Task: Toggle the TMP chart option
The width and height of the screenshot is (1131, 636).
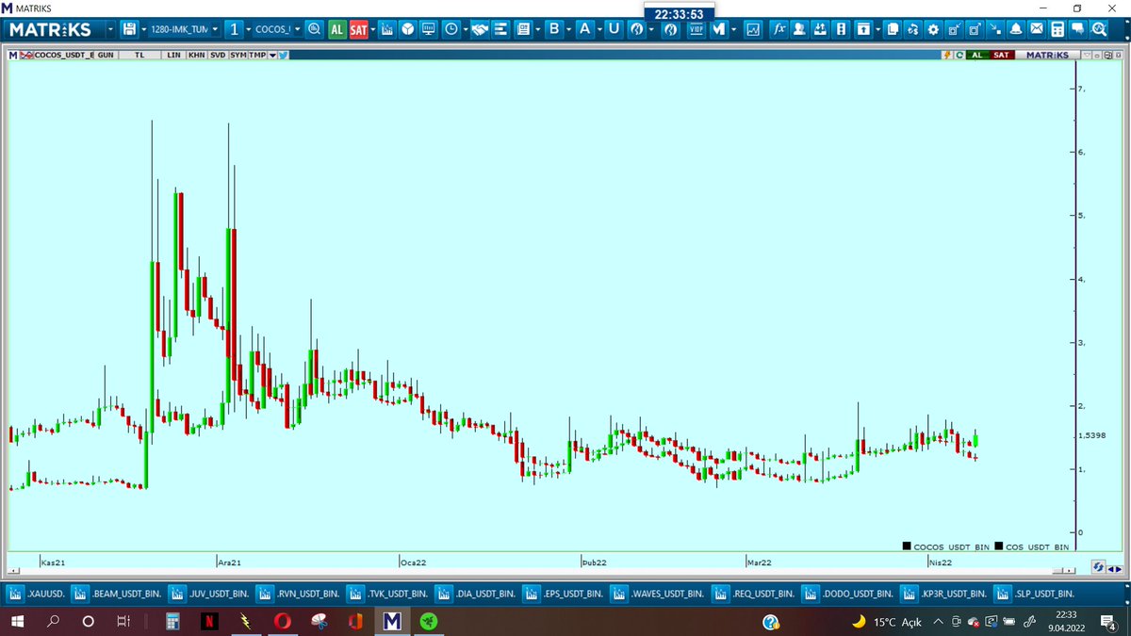Action: pyautogui.click(x=257, y=55)
